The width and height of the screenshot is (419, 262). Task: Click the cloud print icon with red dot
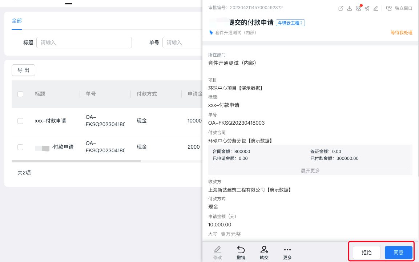pos(359,8)
